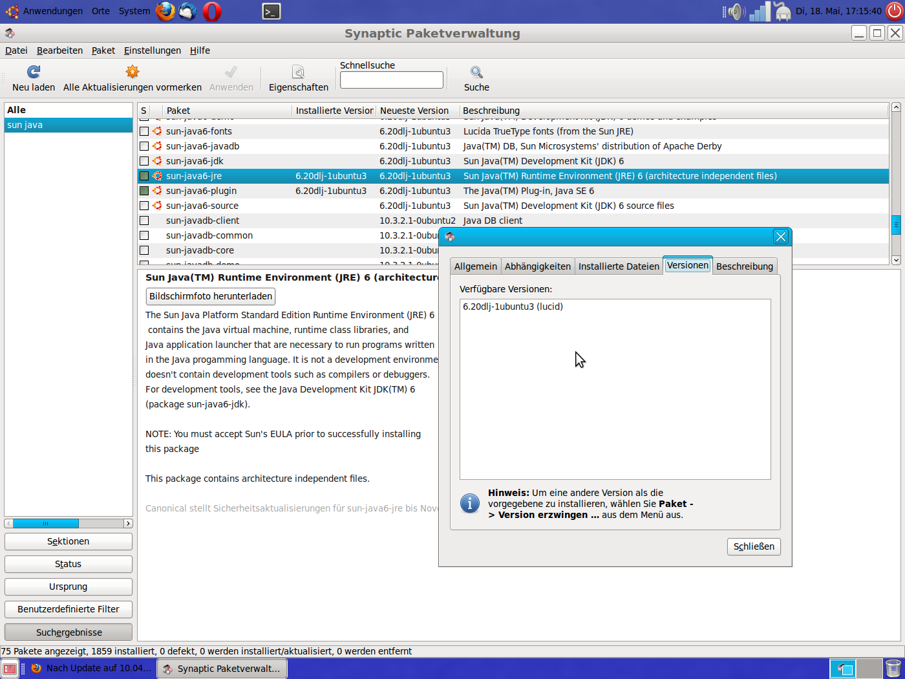The image size is (905, 679).
Task: Launch Firefox from the top panel
Action: 165,11
